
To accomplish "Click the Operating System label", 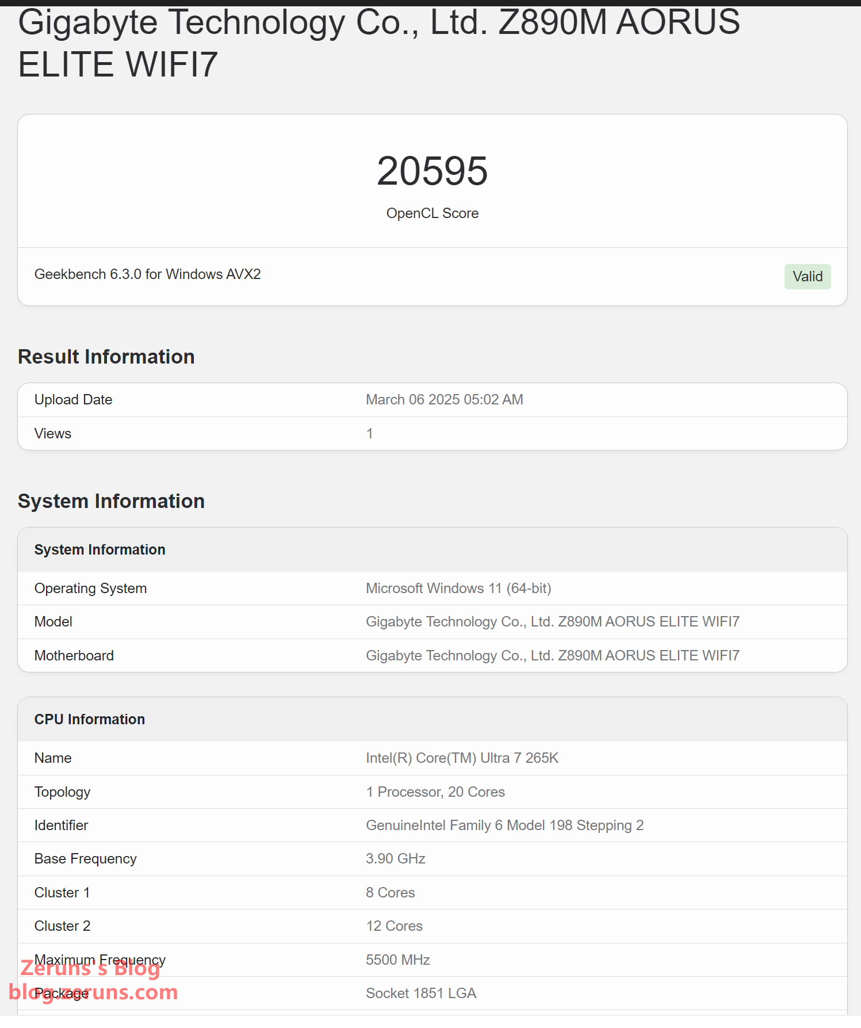I will (x=90, y=588).
